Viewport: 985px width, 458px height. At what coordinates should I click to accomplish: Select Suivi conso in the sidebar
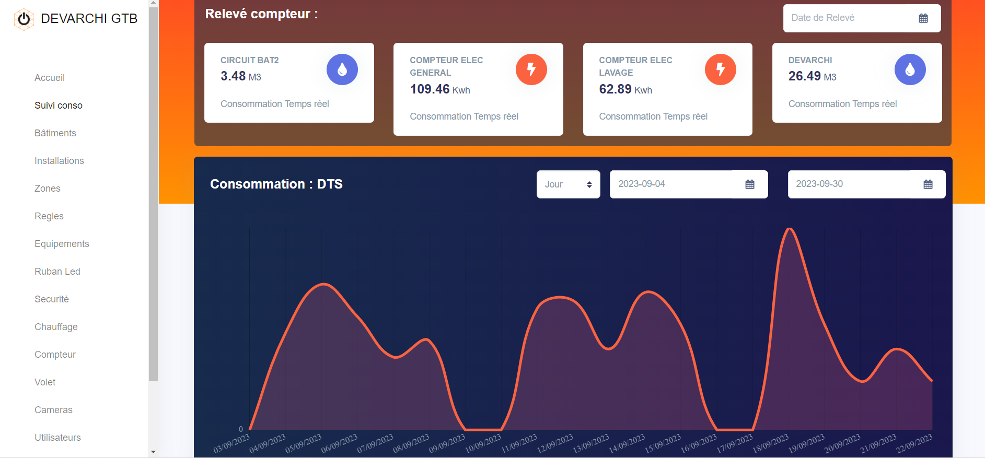(x=59, y=105)
